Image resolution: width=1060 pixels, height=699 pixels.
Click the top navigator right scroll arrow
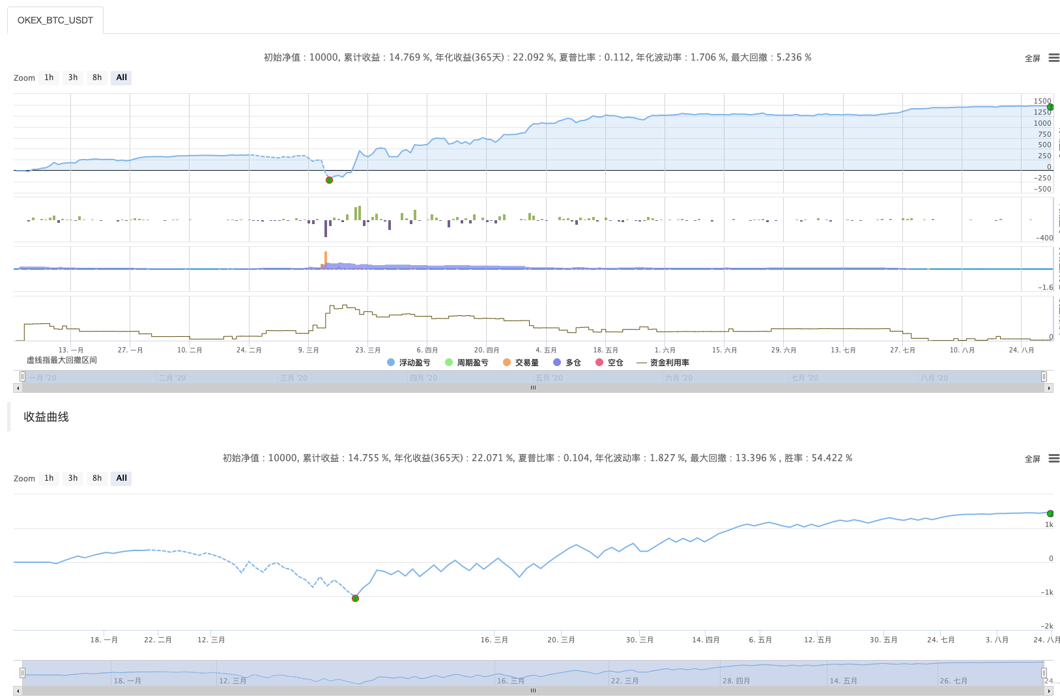[x=1049, y=388]
